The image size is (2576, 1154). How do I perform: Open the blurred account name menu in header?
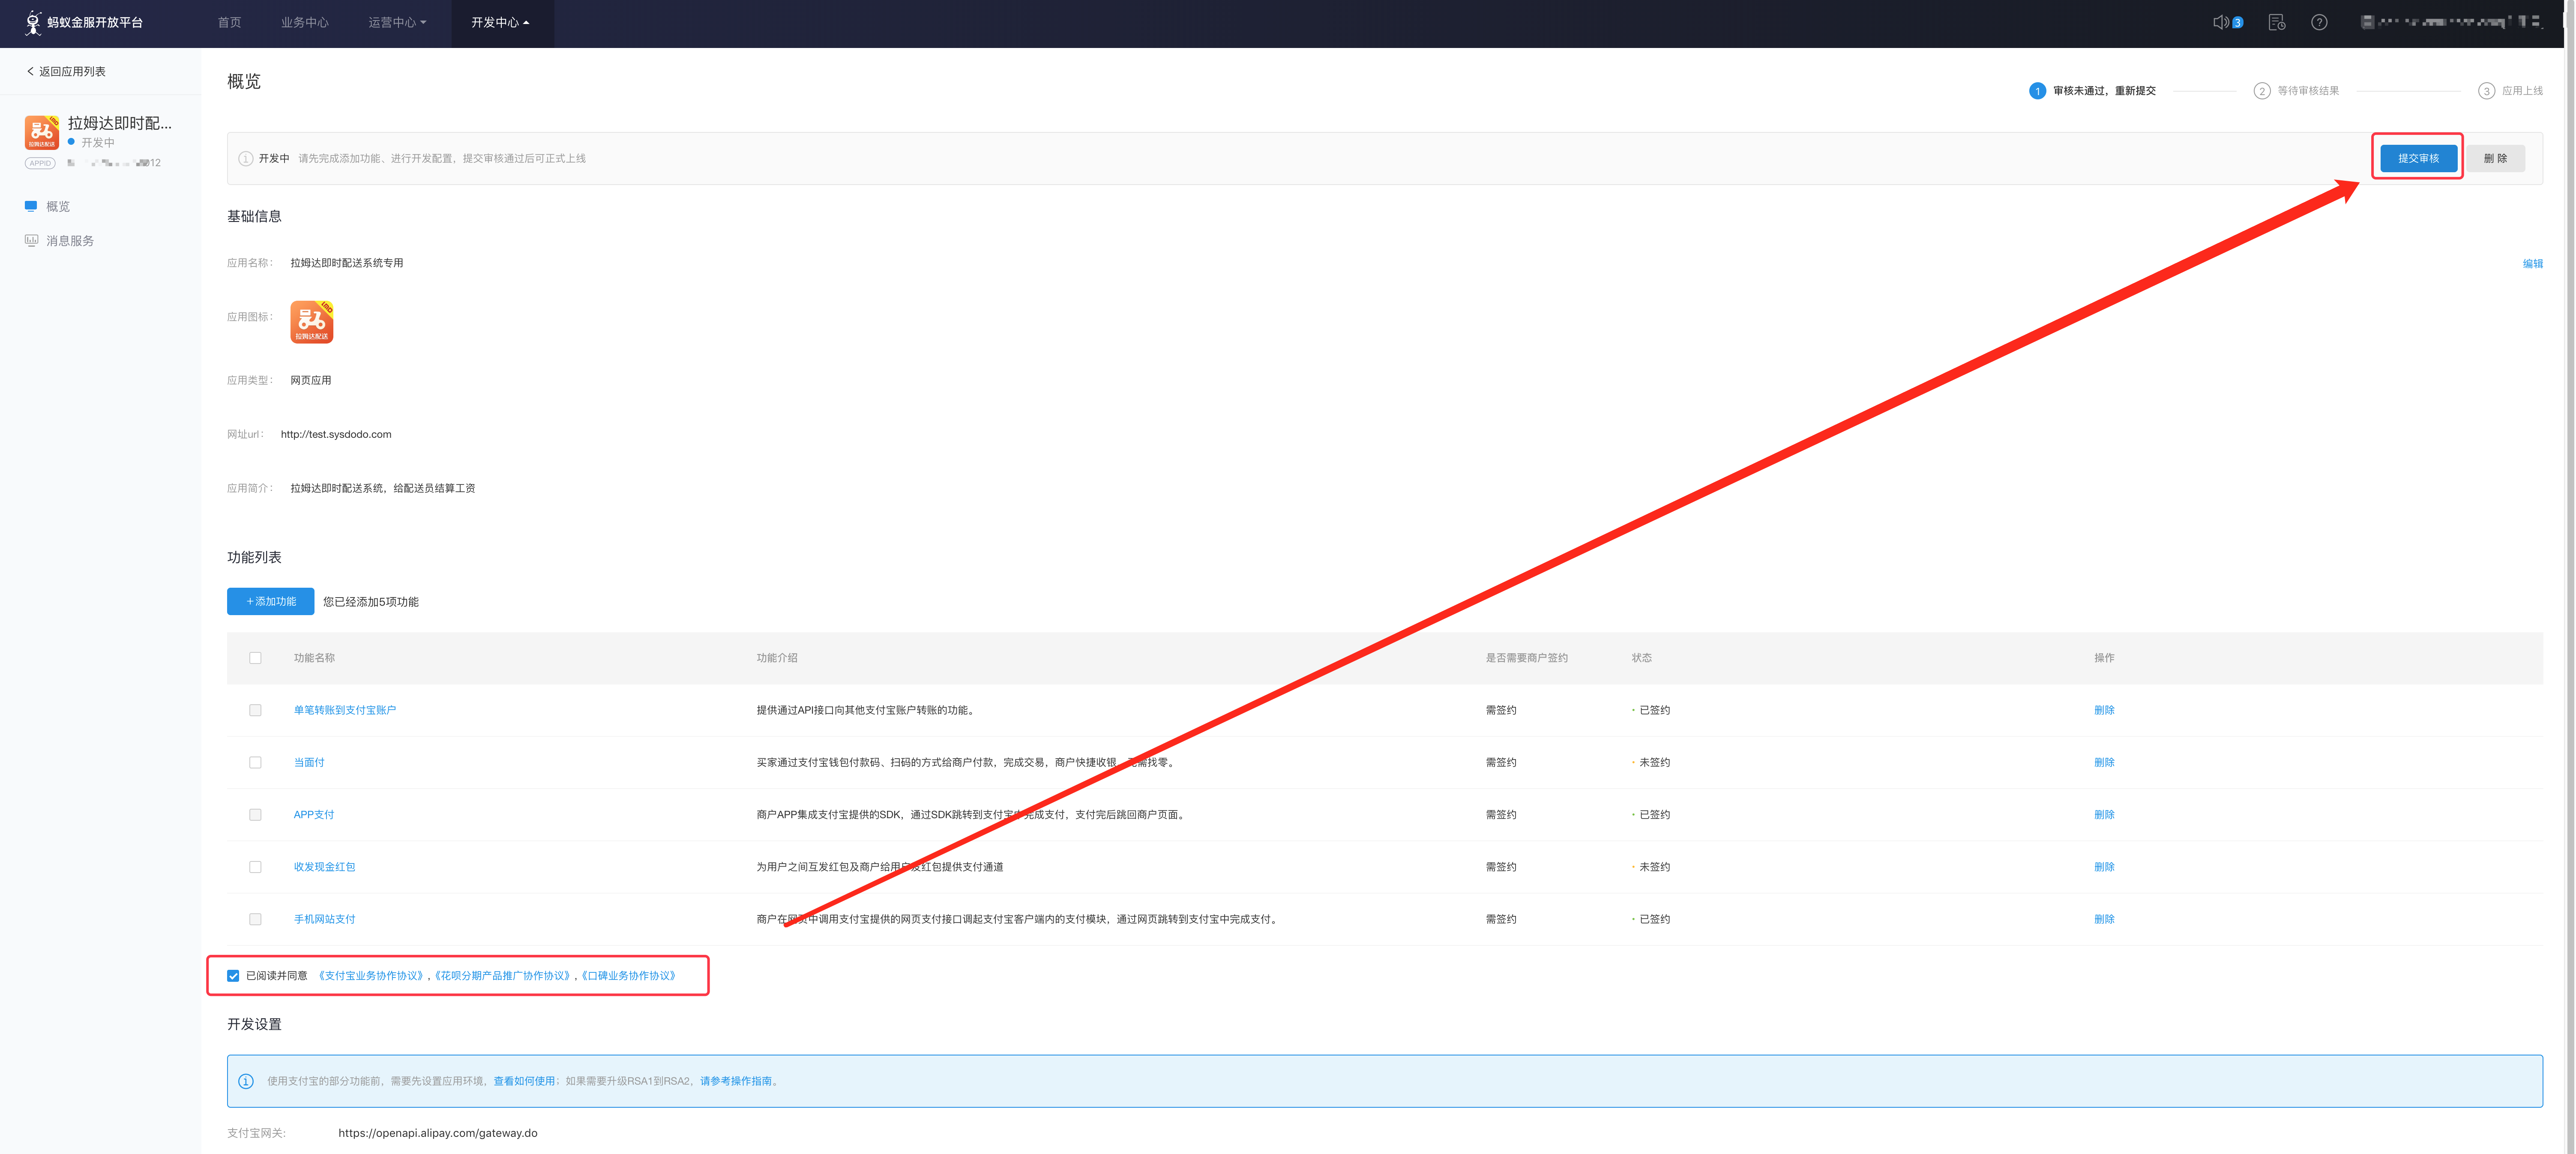coord(2451,22)
